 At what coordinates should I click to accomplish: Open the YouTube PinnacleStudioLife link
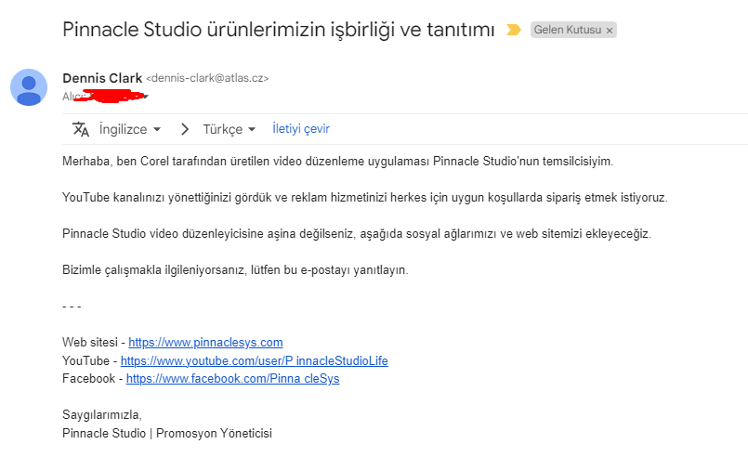(255, 360)
